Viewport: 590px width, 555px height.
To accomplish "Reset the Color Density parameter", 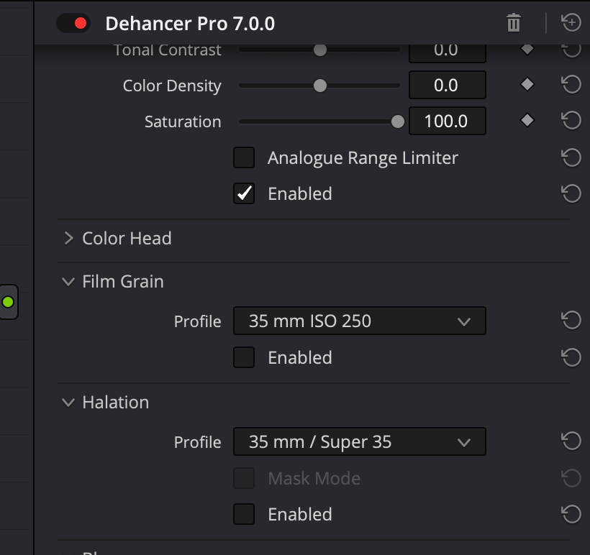I will pos(571,86).
